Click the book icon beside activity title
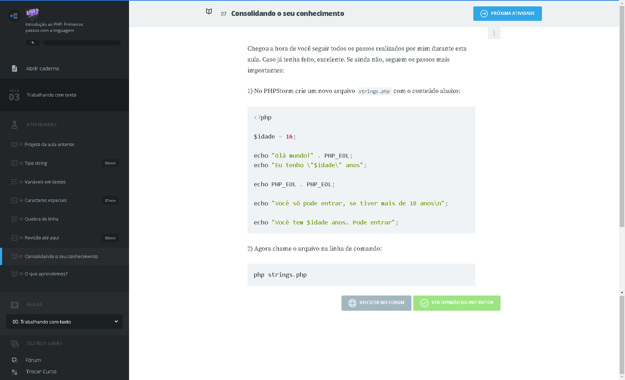 pos(209,12)
